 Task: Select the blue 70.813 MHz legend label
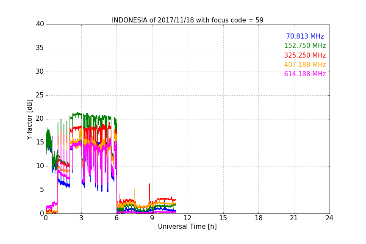pyautogui.click(x=305, y=36)
